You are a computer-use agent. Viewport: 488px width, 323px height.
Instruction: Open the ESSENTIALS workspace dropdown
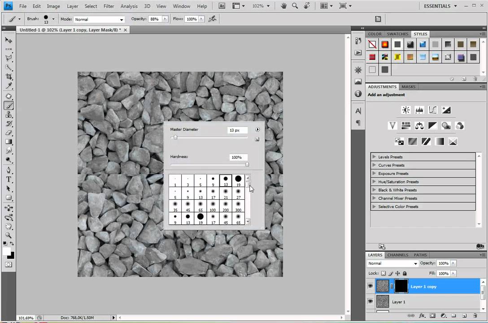point(440,6)
